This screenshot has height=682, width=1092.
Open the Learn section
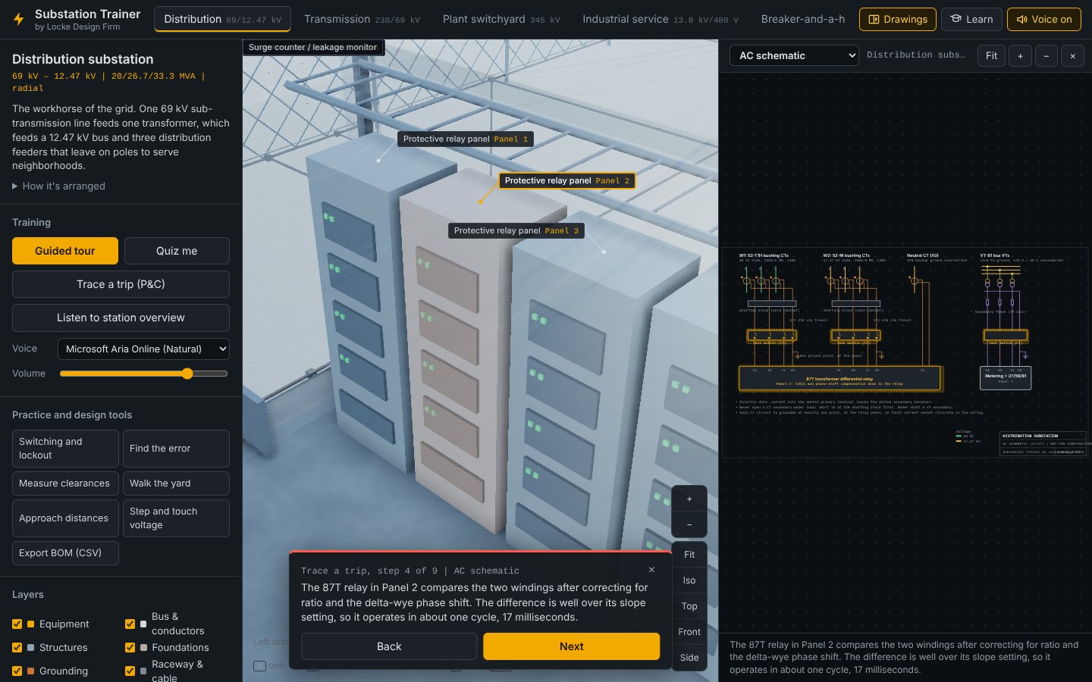tap(971, 20)
